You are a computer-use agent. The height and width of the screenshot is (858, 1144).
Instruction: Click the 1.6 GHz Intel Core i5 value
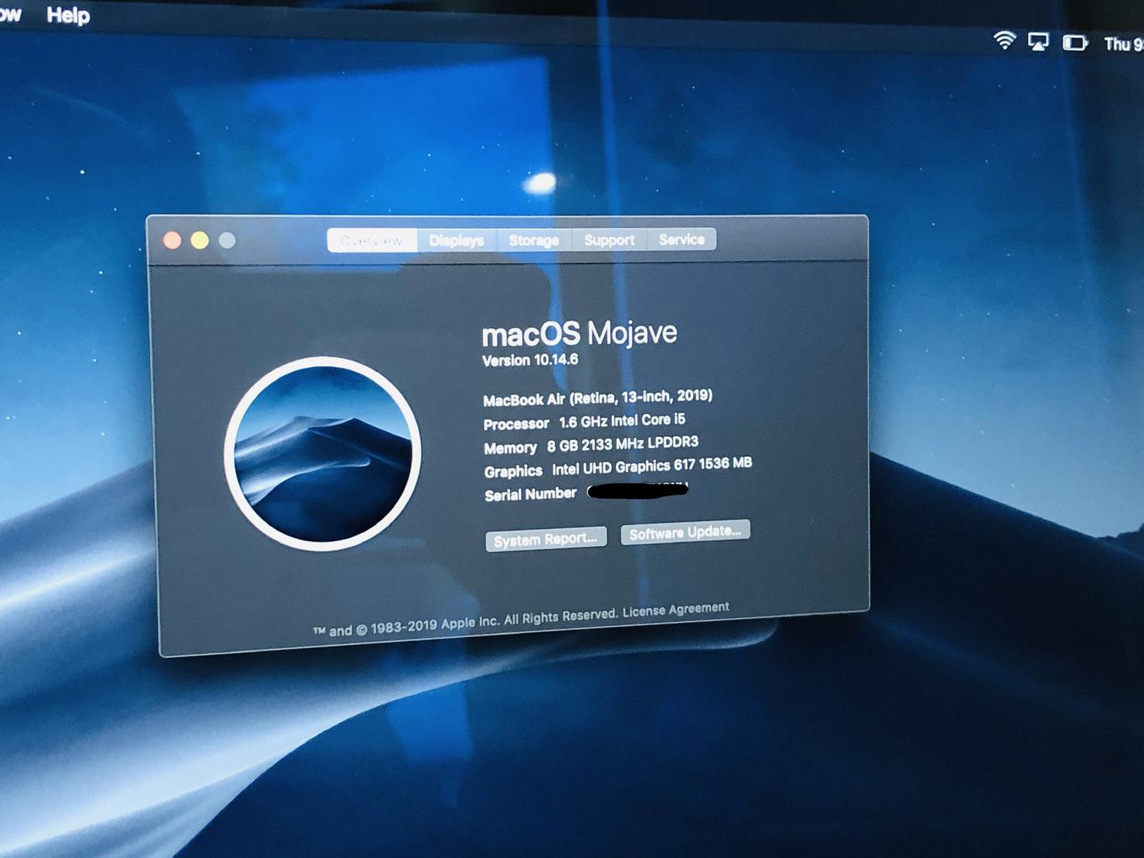(622, 421)
